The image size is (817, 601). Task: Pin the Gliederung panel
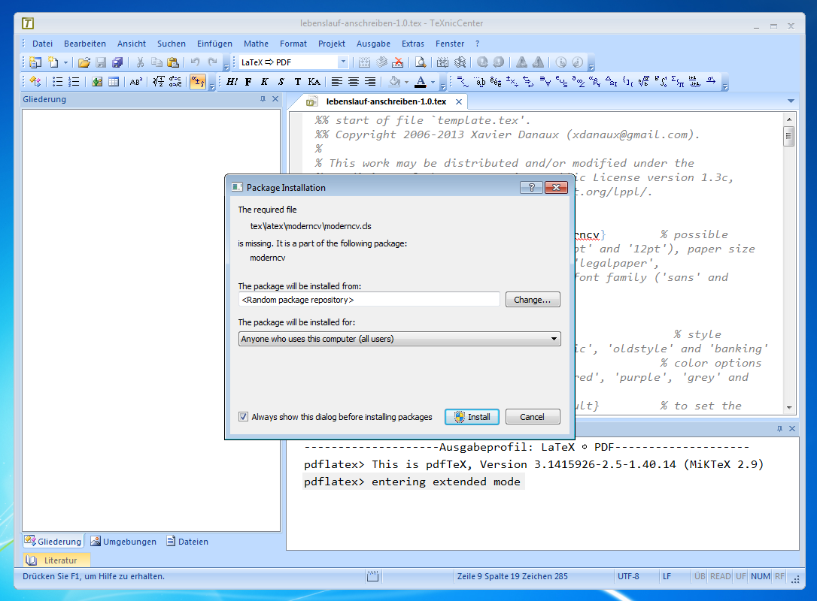[263, 99]
